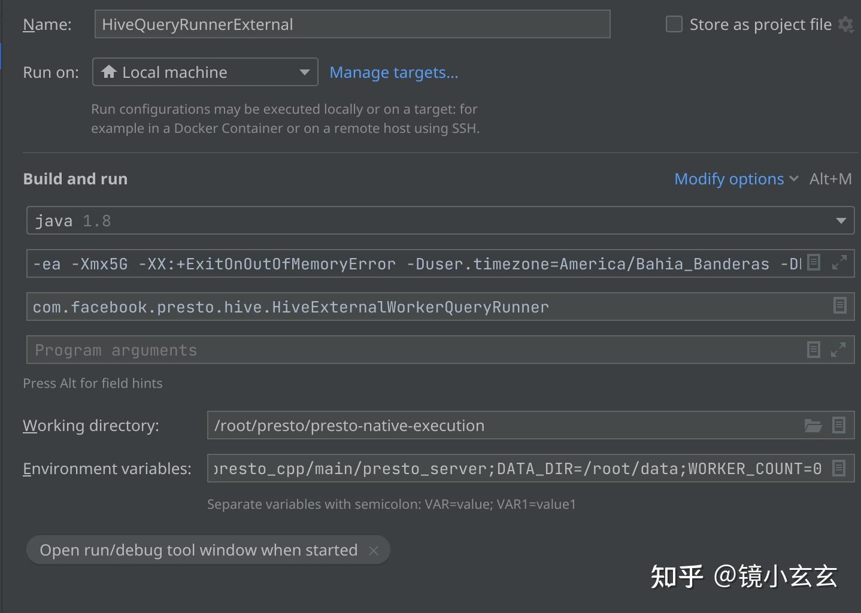The height and width of the screenshot is (613, 861).
Task: Click the Program arguments input field
Action: (413, 350)
